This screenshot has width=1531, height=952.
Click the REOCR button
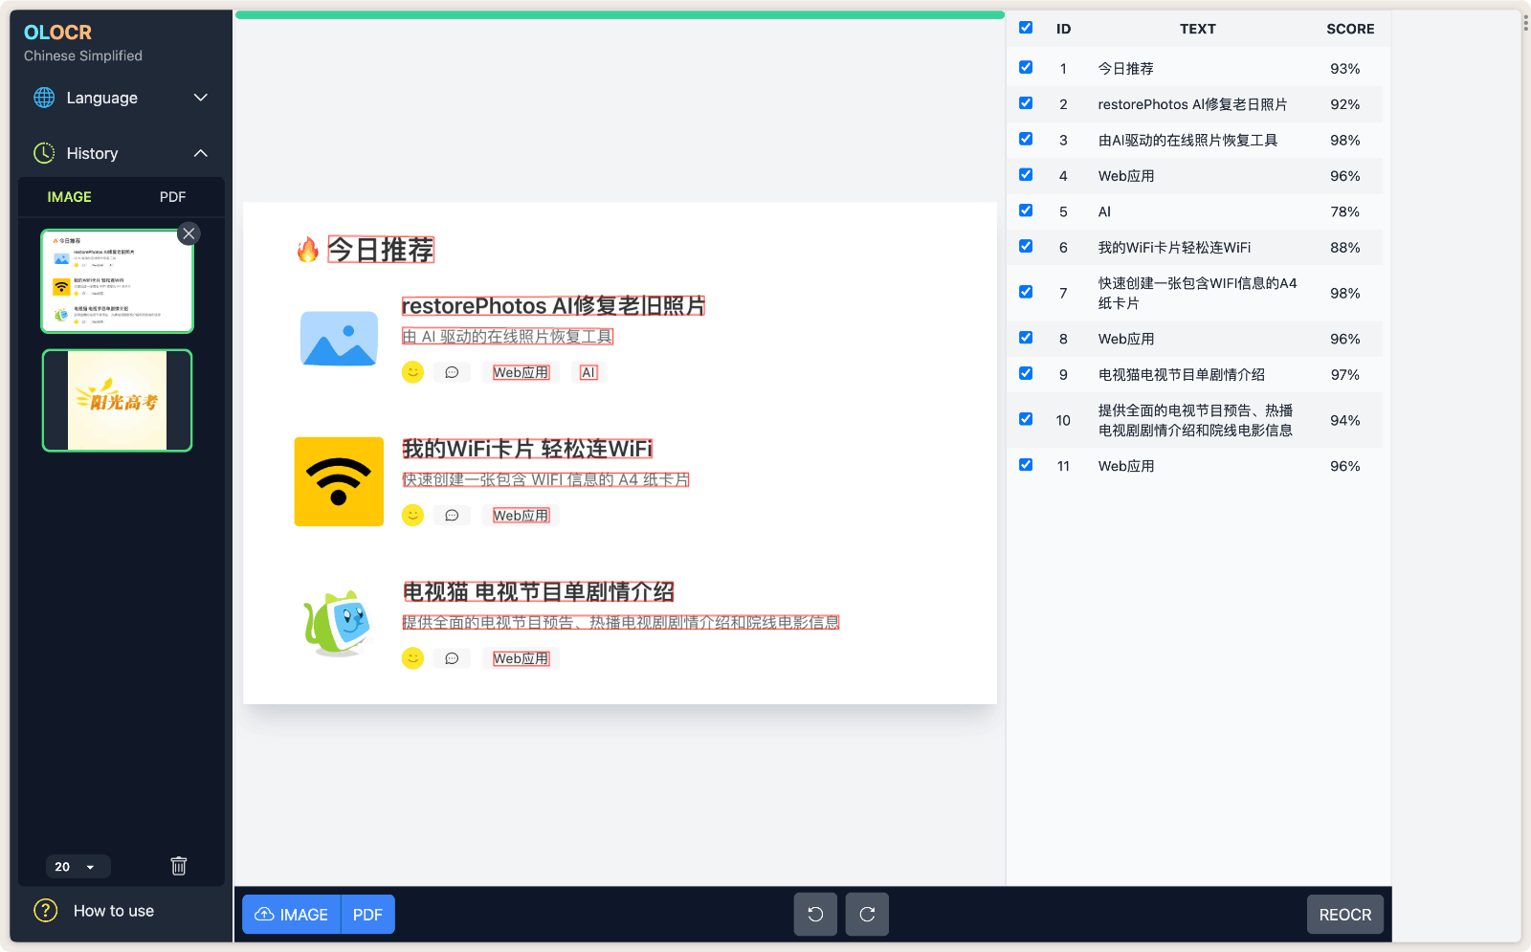[x=1344, y=914]
